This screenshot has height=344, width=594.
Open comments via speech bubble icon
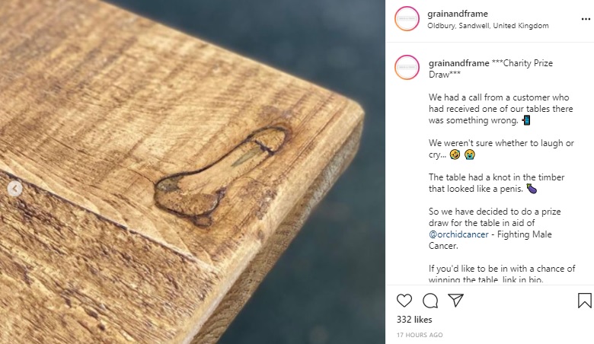[430, 301]
